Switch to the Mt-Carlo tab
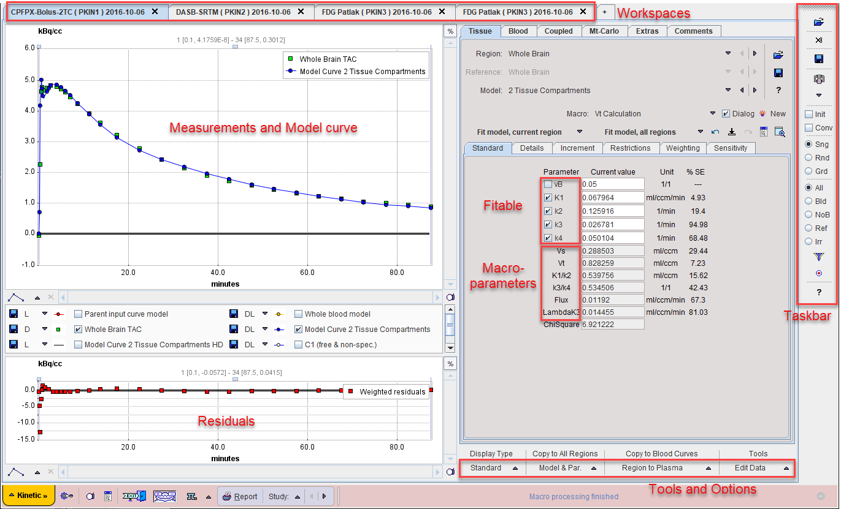The width and height of the screenshot is (841, 509). 605,31
